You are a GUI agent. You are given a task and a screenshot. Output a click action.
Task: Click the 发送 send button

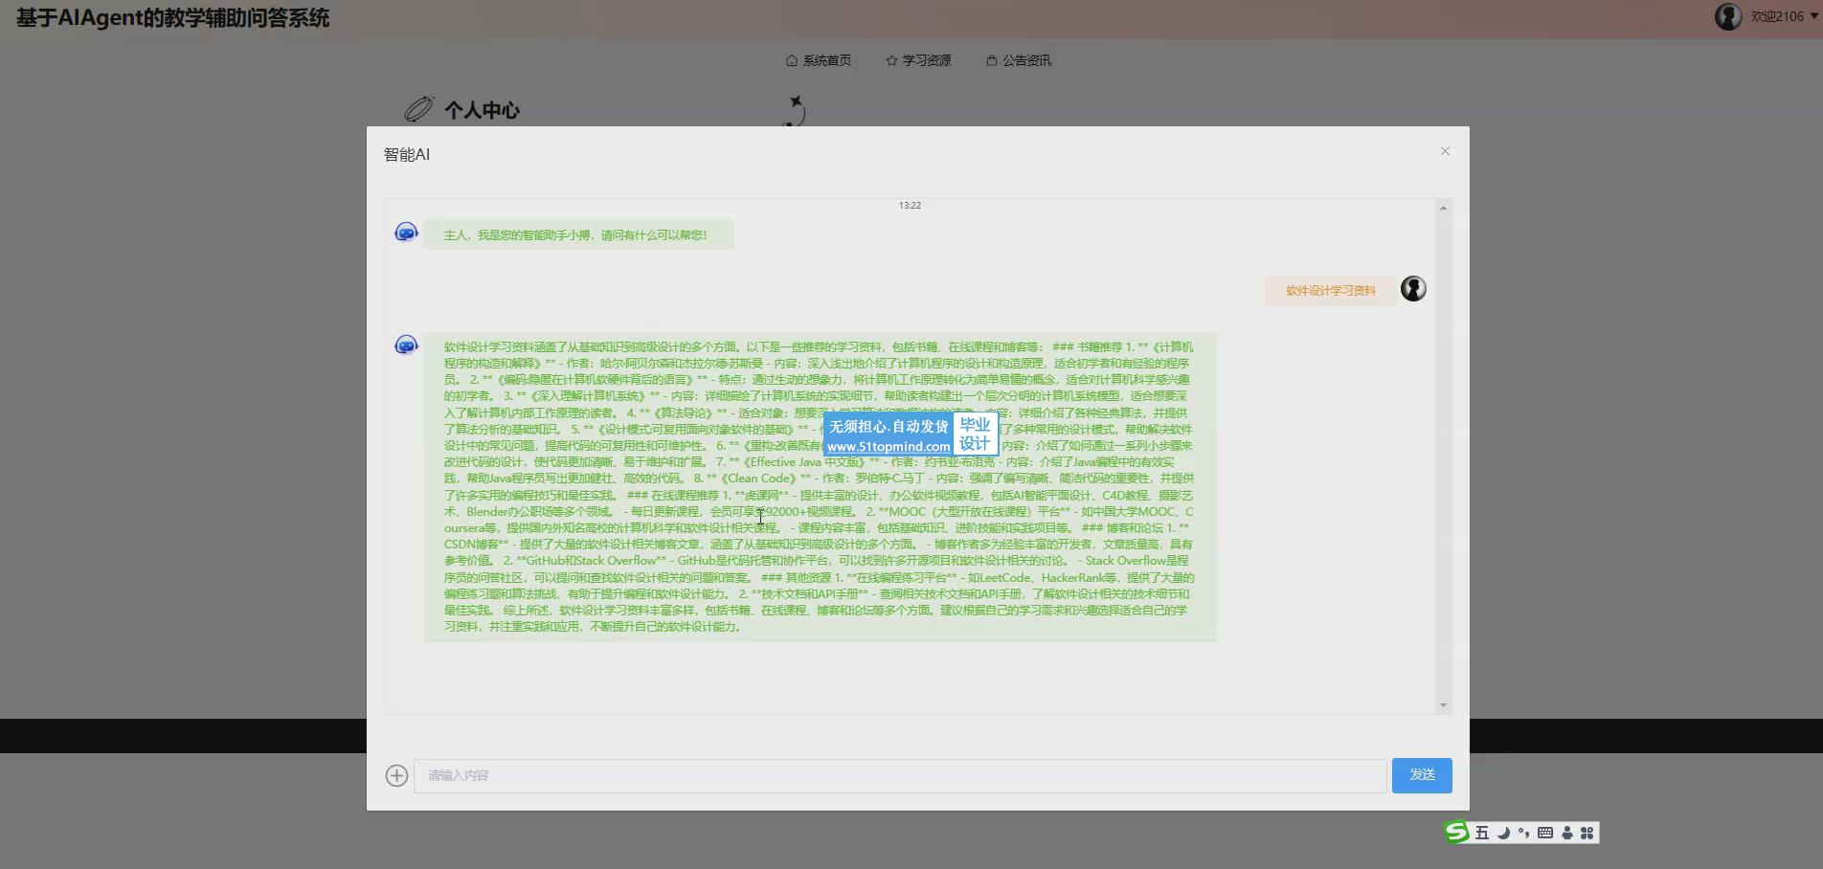1422,775
